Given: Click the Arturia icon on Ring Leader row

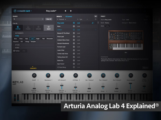Looking at the screenshot, I should [x=74, y=23].
